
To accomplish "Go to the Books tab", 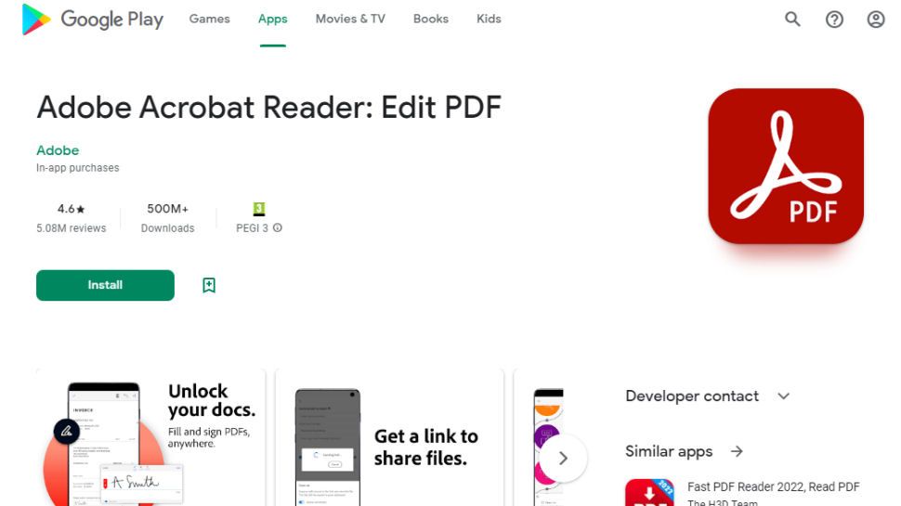I will (431, 19).
